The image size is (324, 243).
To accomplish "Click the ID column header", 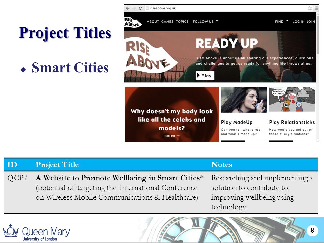I will tap(12, 165).
